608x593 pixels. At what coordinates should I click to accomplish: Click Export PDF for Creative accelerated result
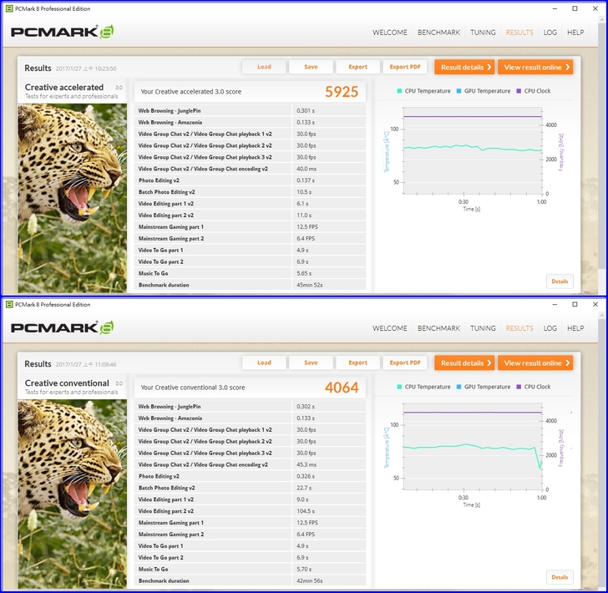tap(405, 67)
